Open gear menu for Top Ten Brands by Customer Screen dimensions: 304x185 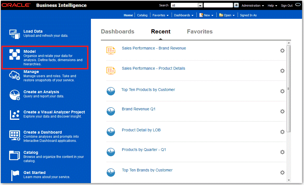click(x=282, y=172)
